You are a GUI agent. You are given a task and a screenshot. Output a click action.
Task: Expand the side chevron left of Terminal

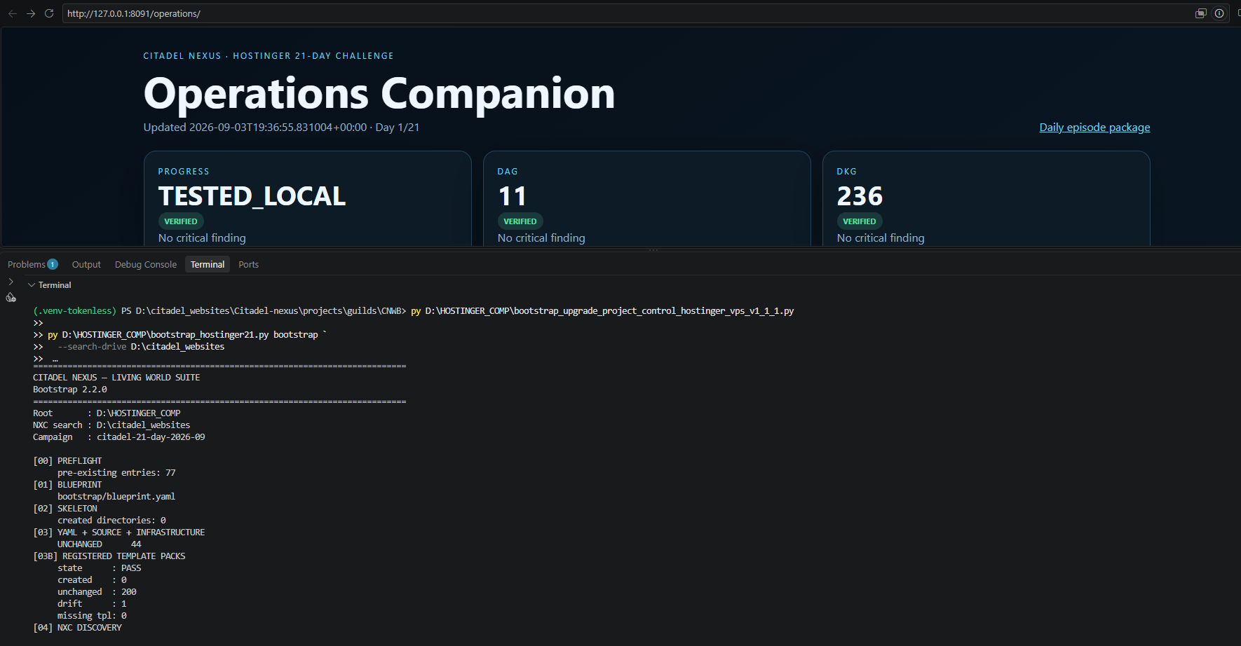11,282
